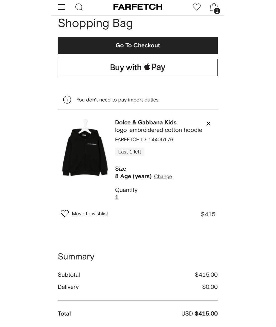The width and height of the screenshot is (276, 327).
Task: Click the FARFETCH logo
Action: pos(138,7)
